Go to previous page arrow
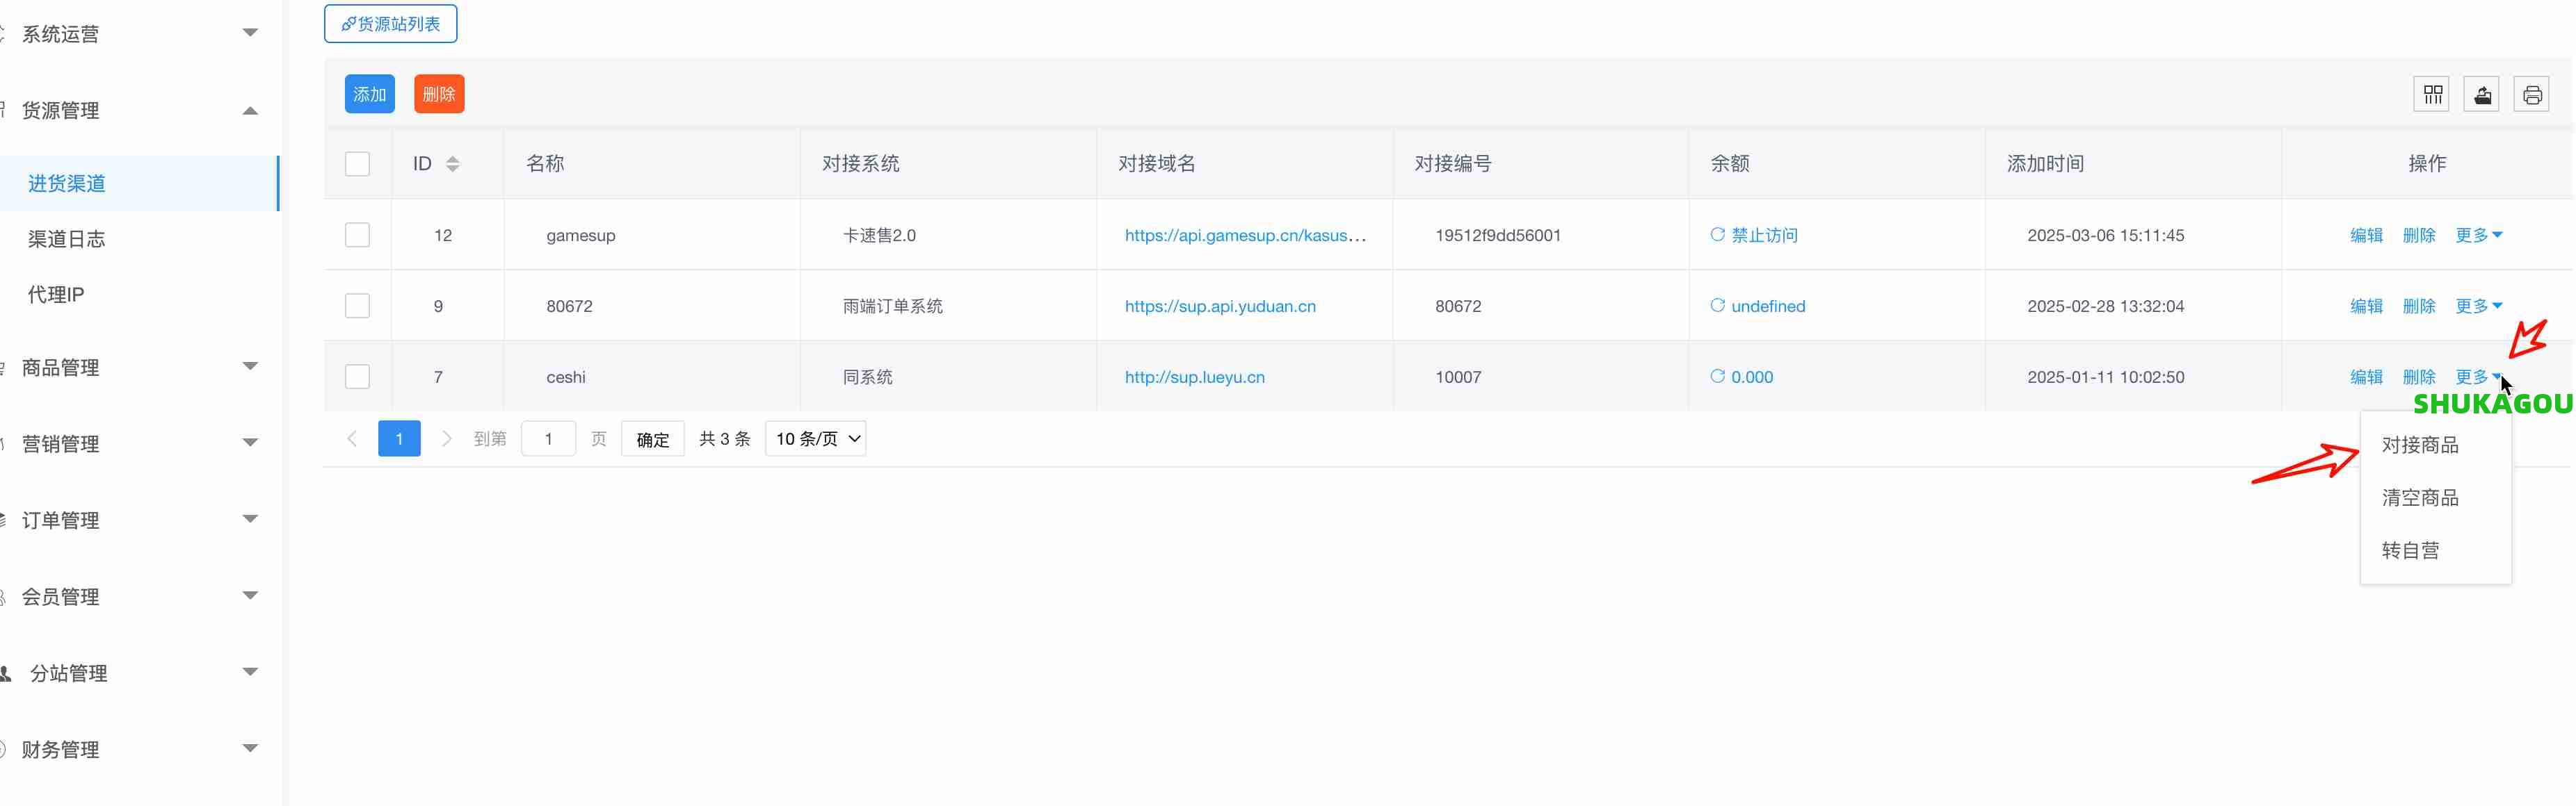This screenshot has height=806, width=2576. click(x=352, y=438)
